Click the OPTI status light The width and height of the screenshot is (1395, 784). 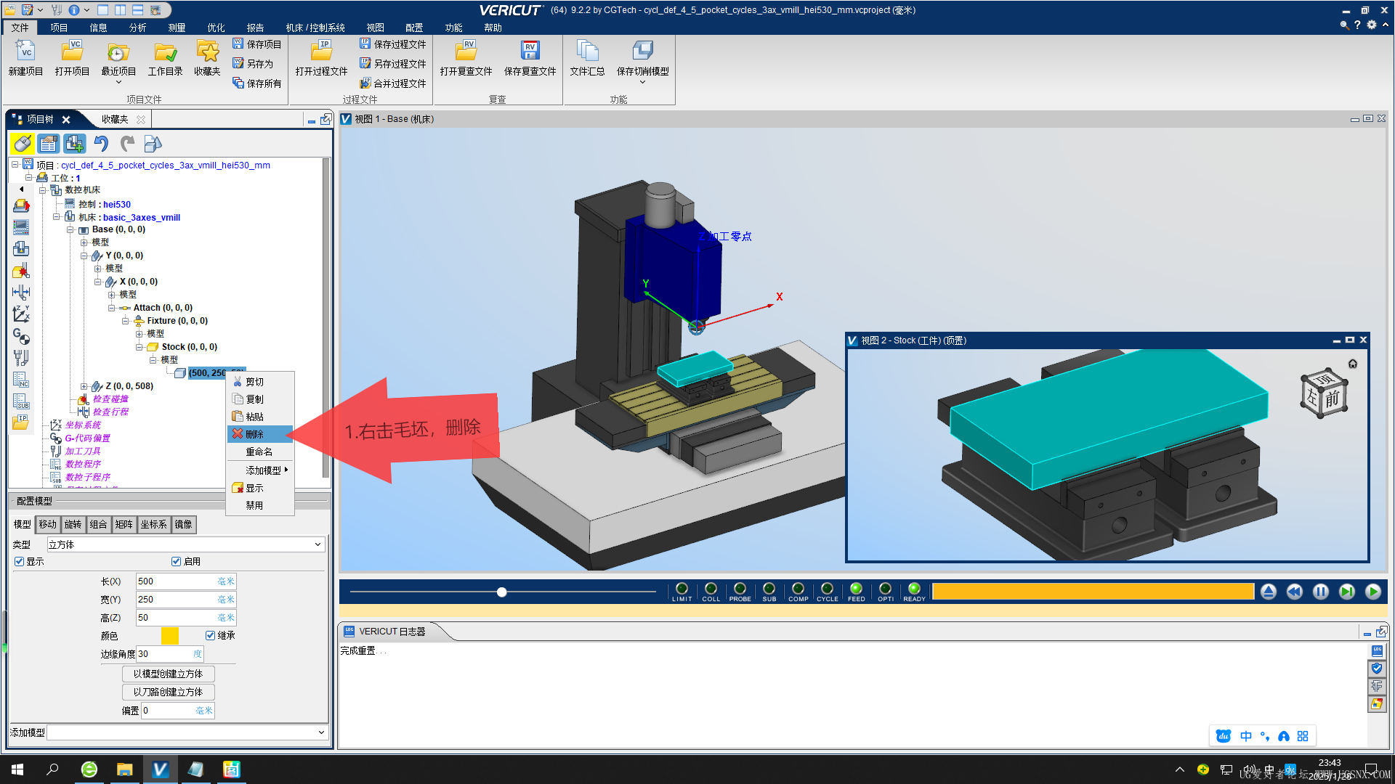pyautogui.click(x=885, y=589)
